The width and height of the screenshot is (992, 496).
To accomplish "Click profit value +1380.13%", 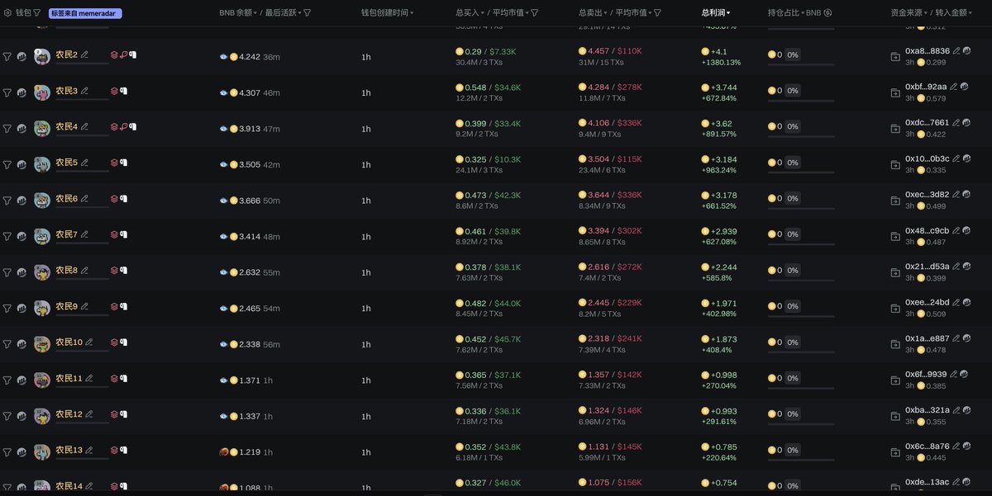I will point(721,62).
